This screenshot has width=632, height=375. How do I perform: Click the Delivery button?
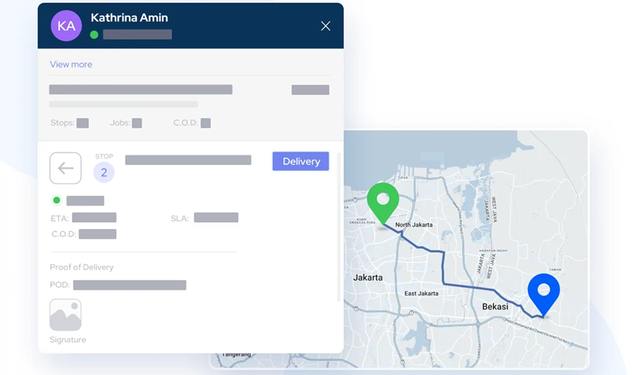coord(300,161)
